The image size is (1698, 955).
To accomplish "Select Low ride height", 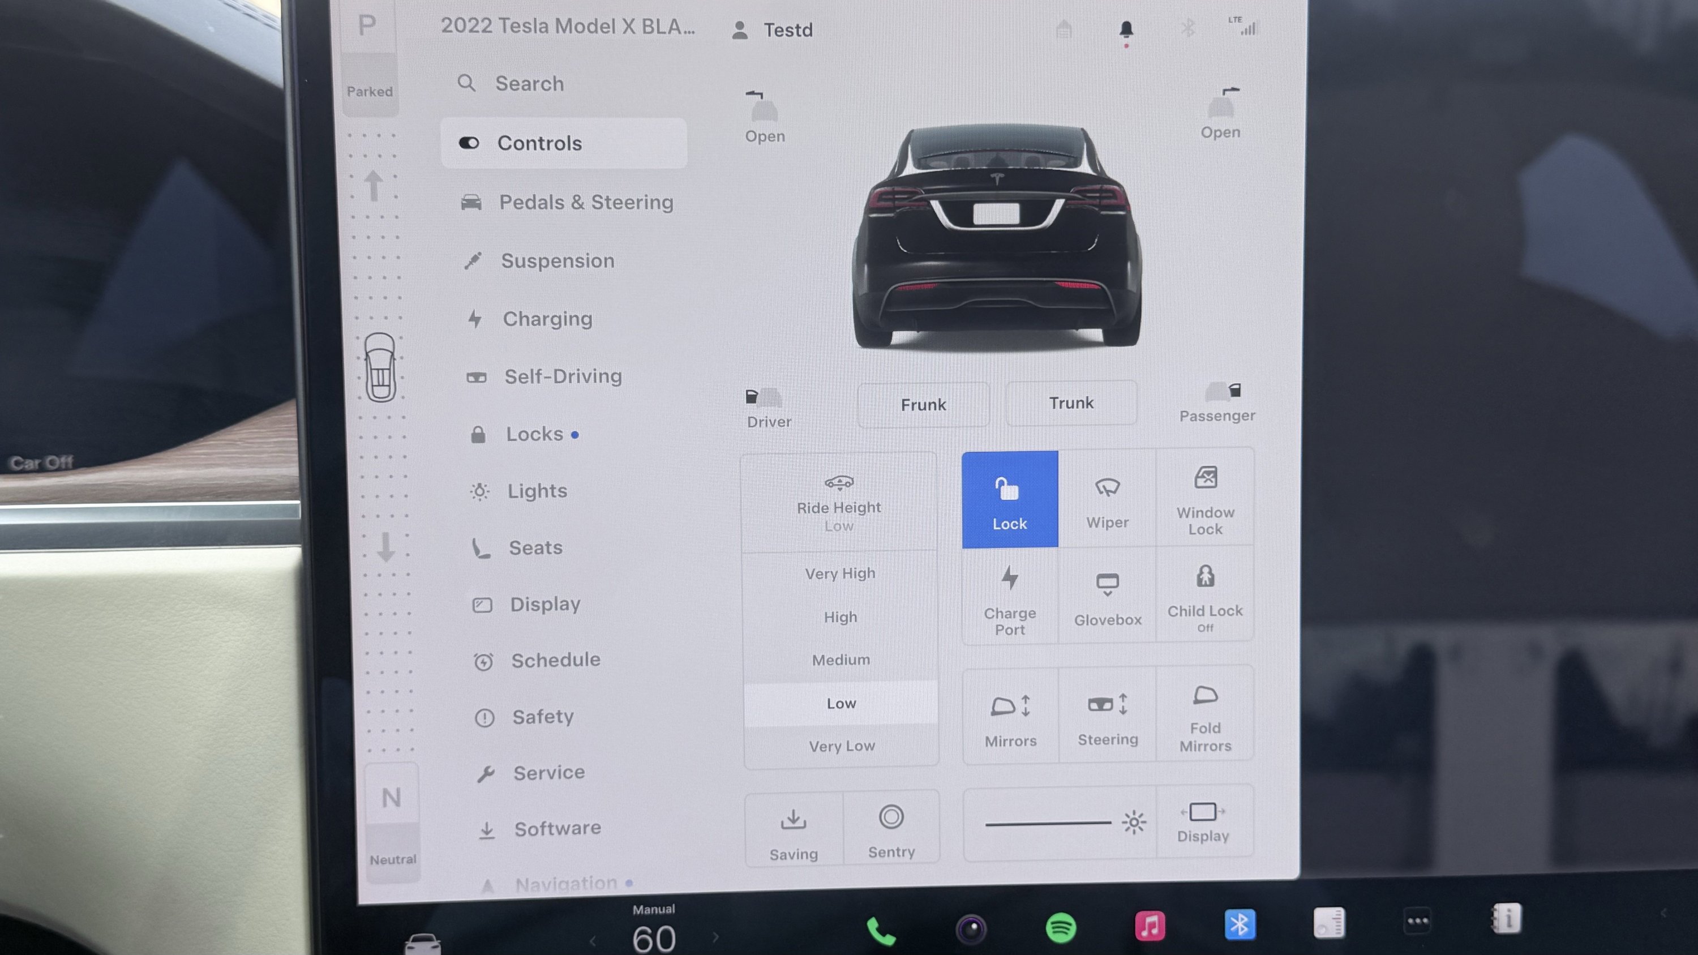I will [x=841, y=703].
